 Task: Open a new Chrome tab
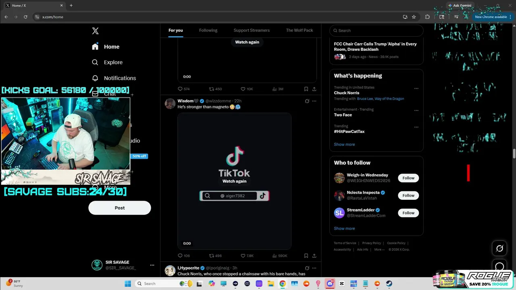pos(71,6)
